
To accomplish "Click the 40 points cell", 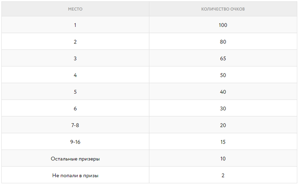I will (x=223, y=92).
